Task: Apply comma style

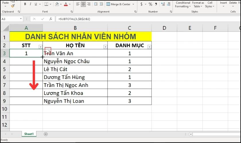Action: [156, 4]
